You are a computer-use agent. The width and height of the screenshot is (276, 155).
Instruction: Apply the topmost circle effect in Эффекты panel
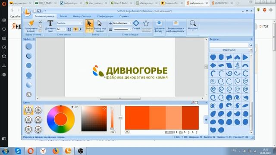tap(29, 46)
